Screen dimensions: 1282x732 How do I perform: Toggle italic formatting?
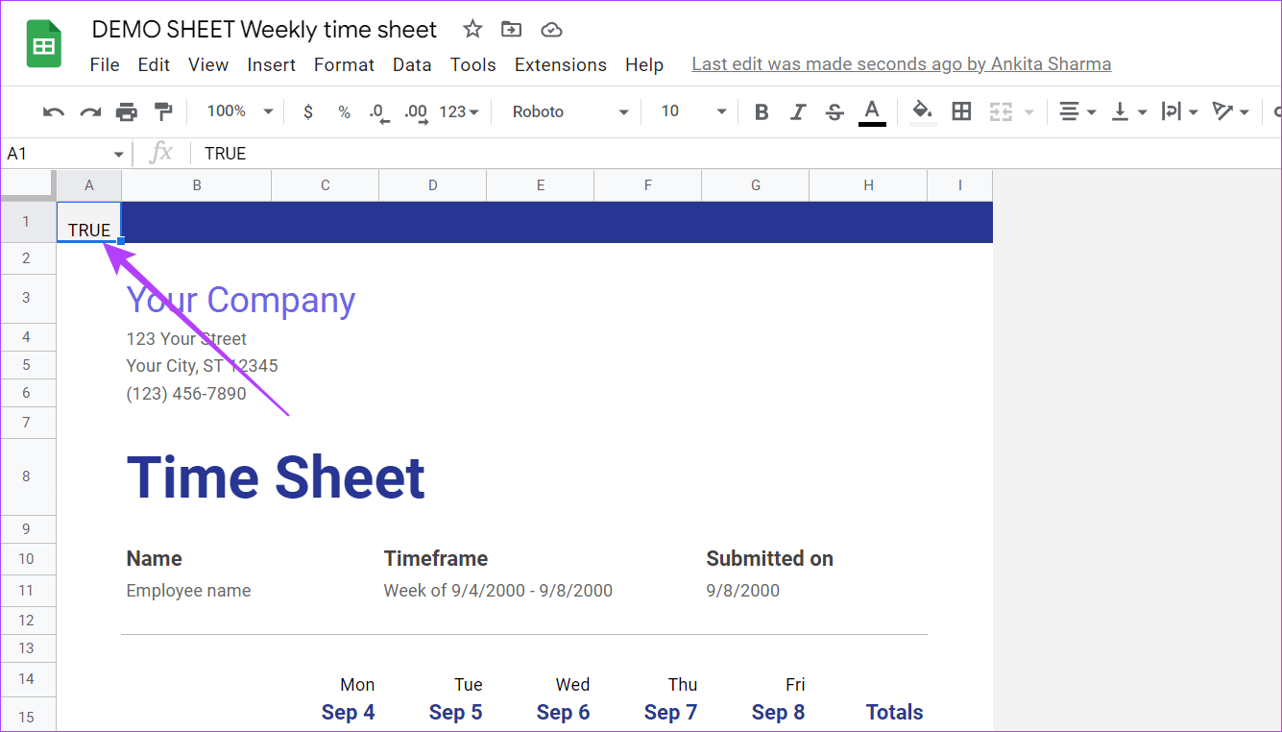tap(798, 112)
